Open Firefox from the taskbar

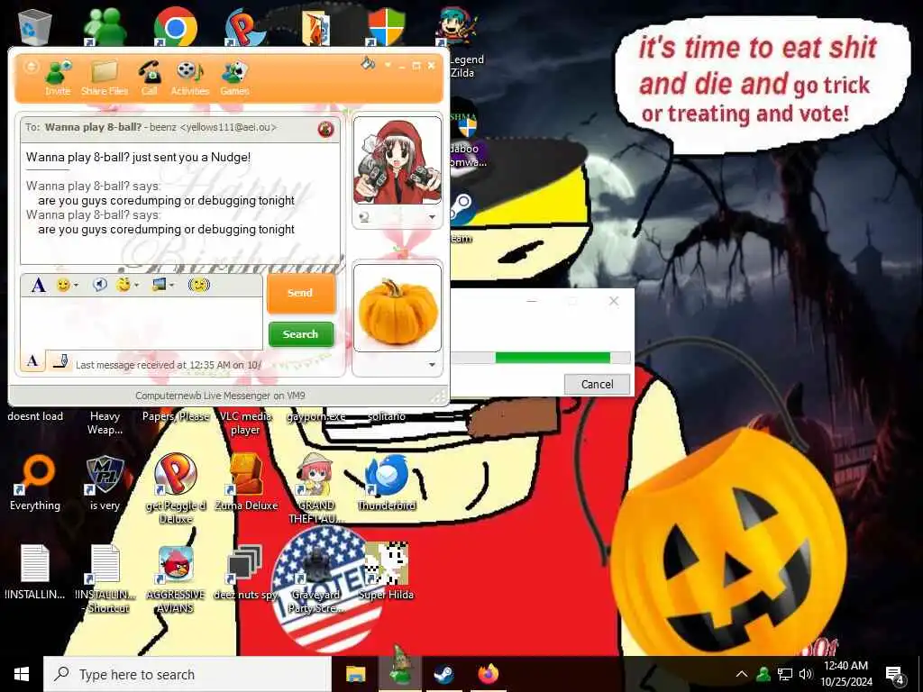(488, 674)
